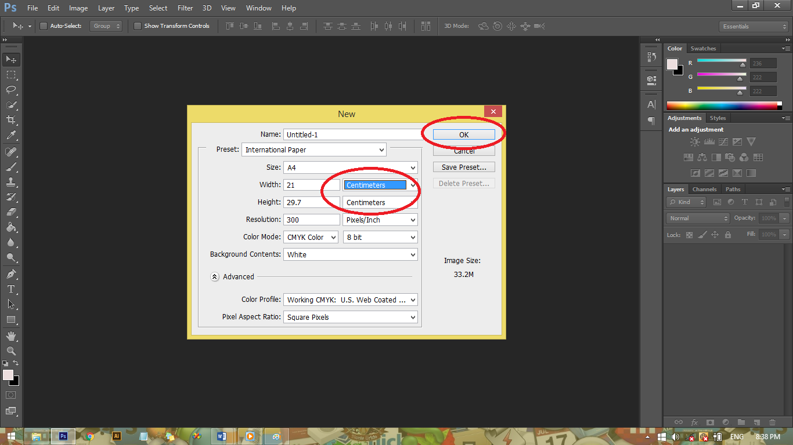This screenshot has height=445, width=793.
Task: Select the Eyedropper tool
Action: point(11,136)
